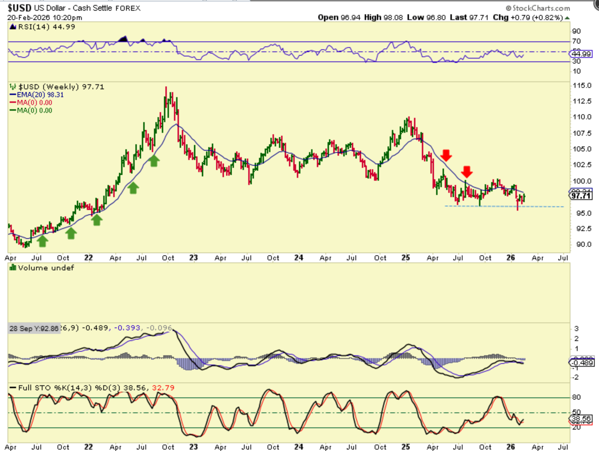The height and width of the screenshot is (451, 599).
Task: Click the 110.0 price axis label
Action: coord(582,117)
